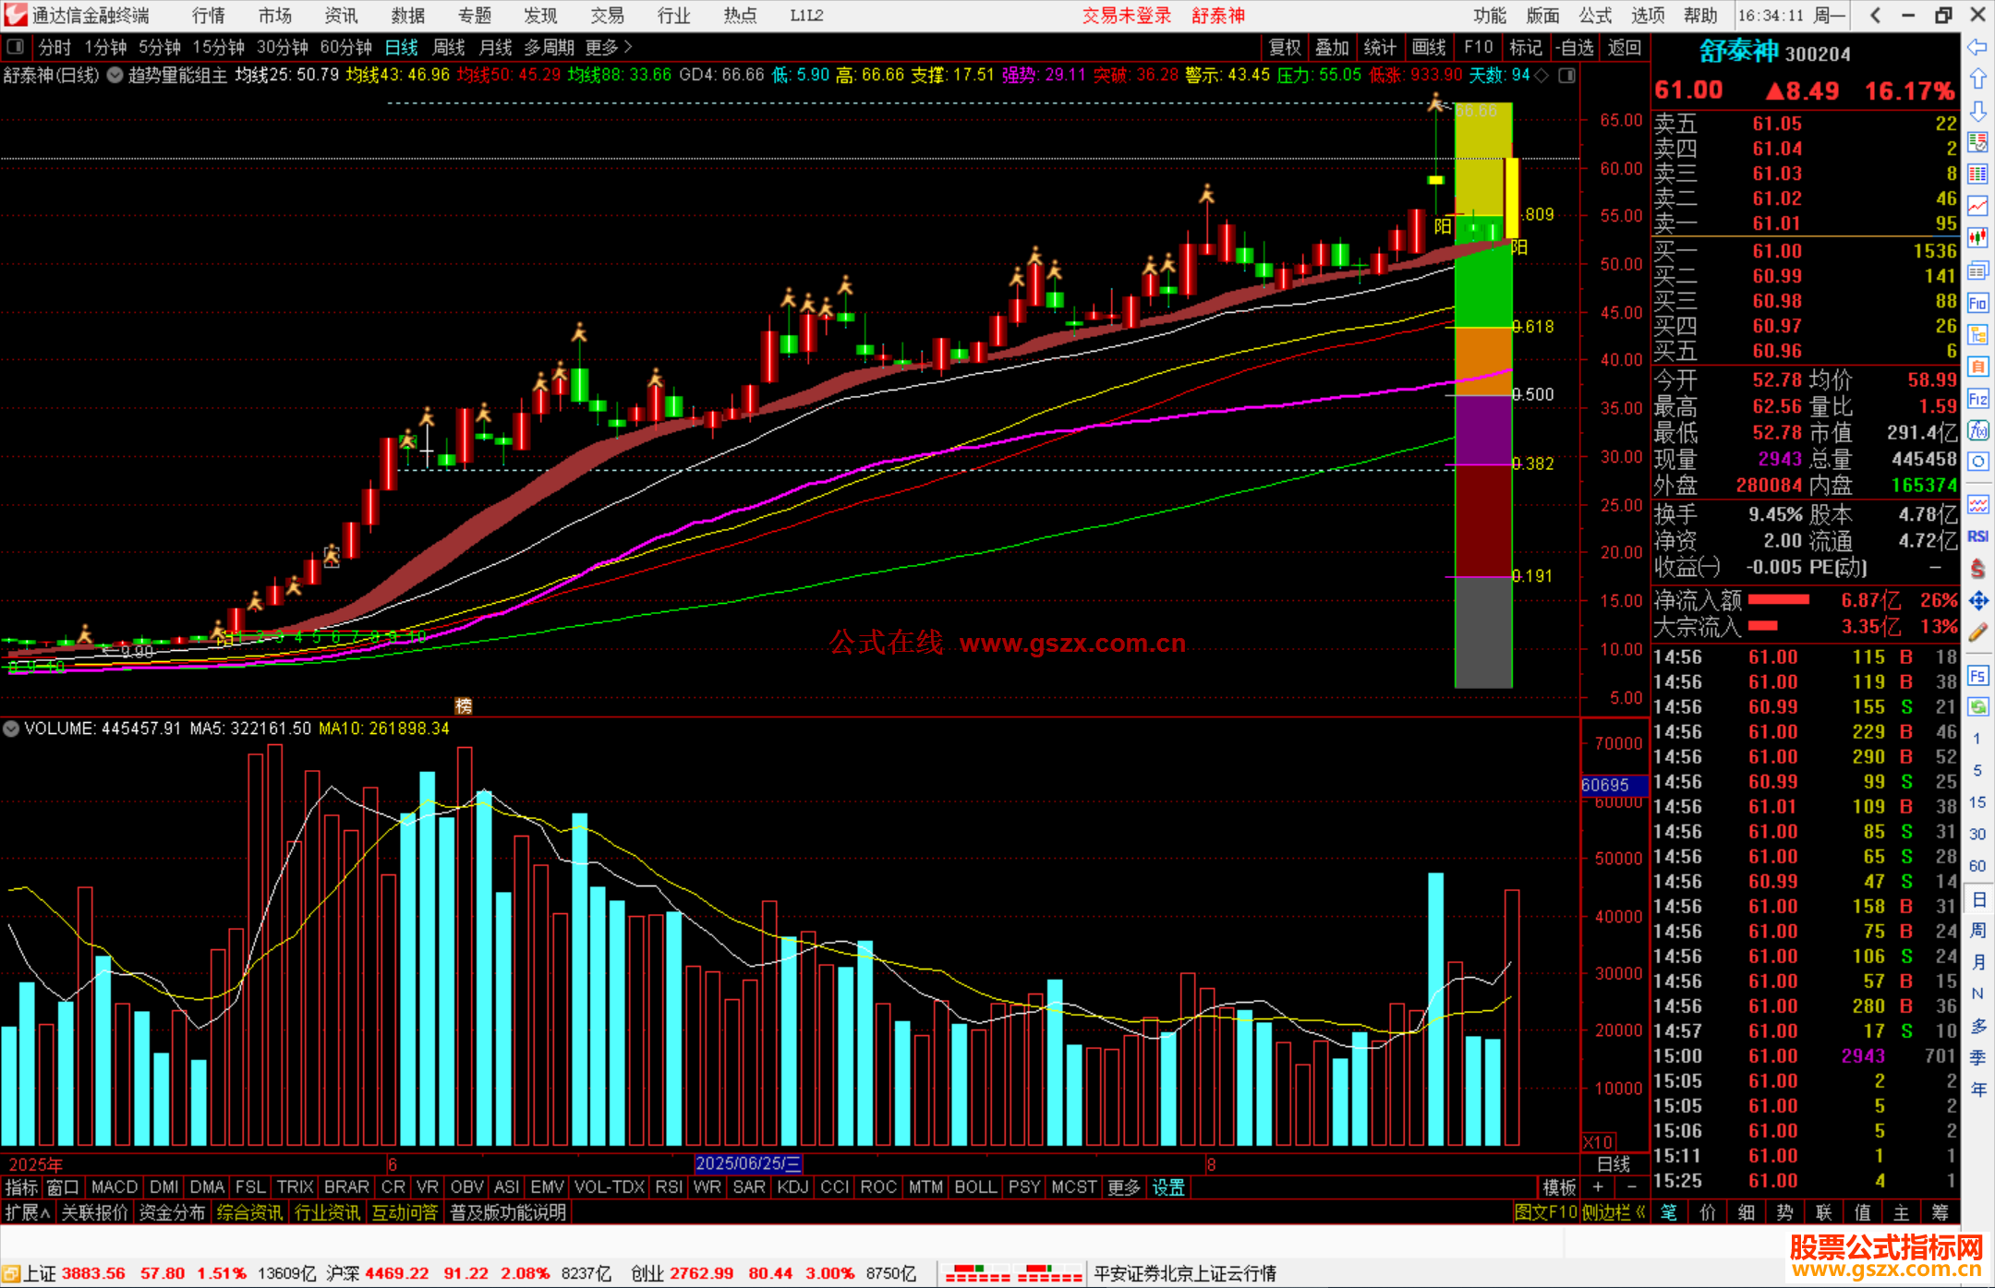Image resolution: width=1995 pixels, height=1288 pixels.
Task: Open 图文F10 link
Action: pyautogui.click(x=1546, y=1212)
